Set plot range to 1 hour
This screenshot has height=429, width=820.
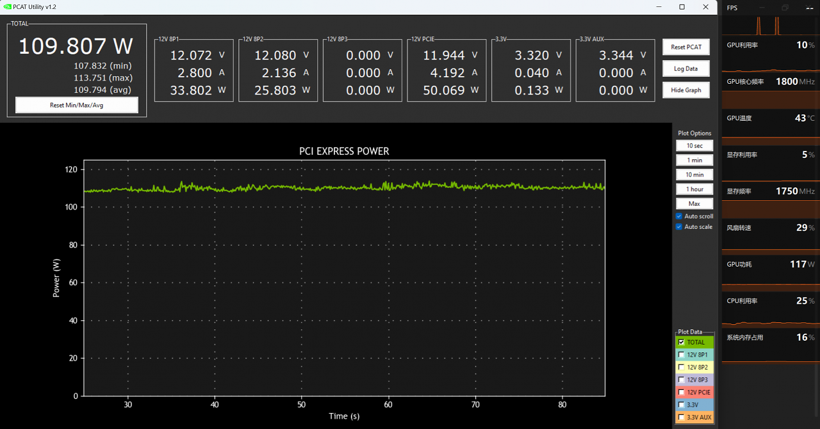pos(694,189)
